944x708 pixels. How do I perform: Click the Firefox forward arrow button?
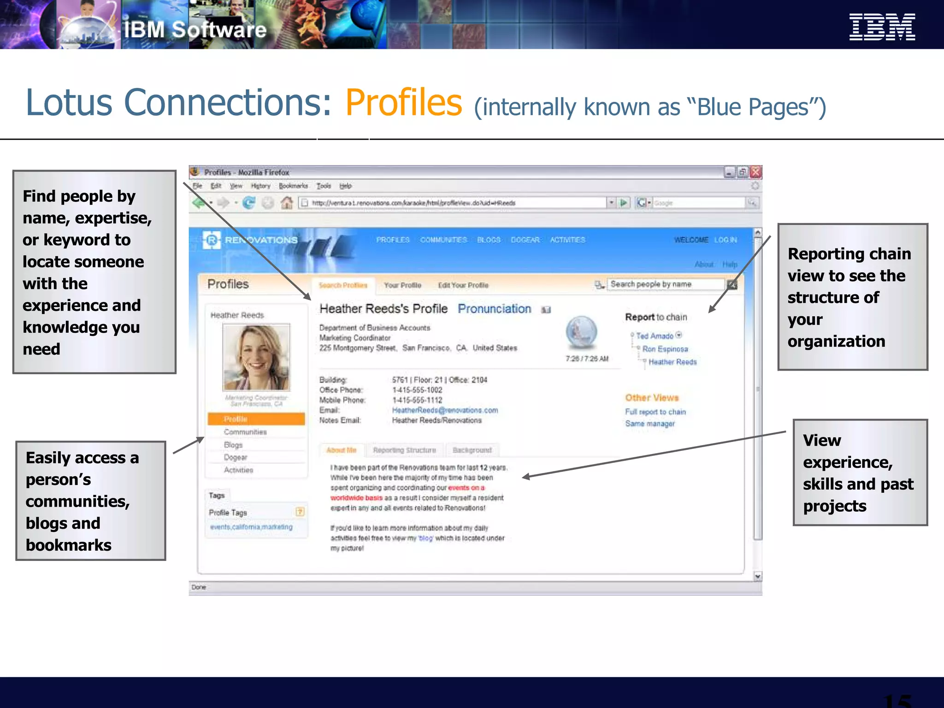coord(224,203)
